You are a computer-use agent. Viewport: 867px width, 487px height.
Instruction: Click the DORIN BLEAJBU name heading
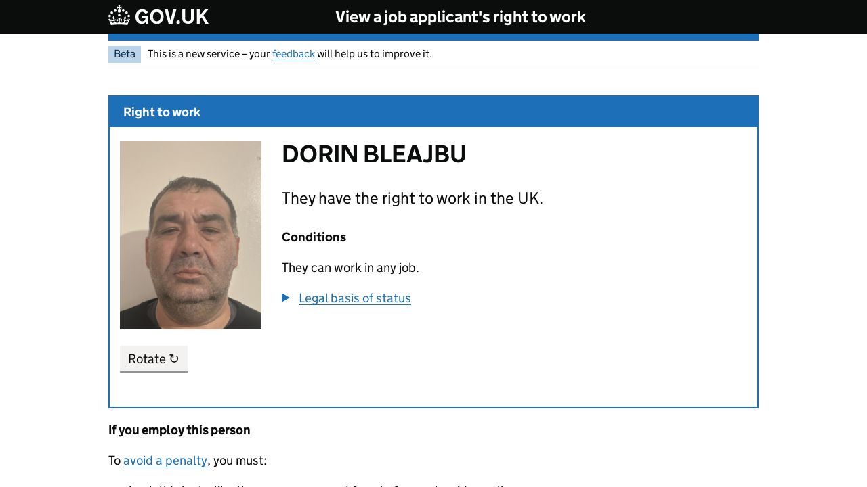[374, 154]
